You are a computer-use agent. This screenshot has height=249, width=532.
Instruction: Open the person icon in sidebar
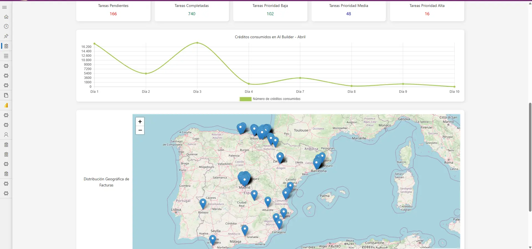(x=6, y=135)
